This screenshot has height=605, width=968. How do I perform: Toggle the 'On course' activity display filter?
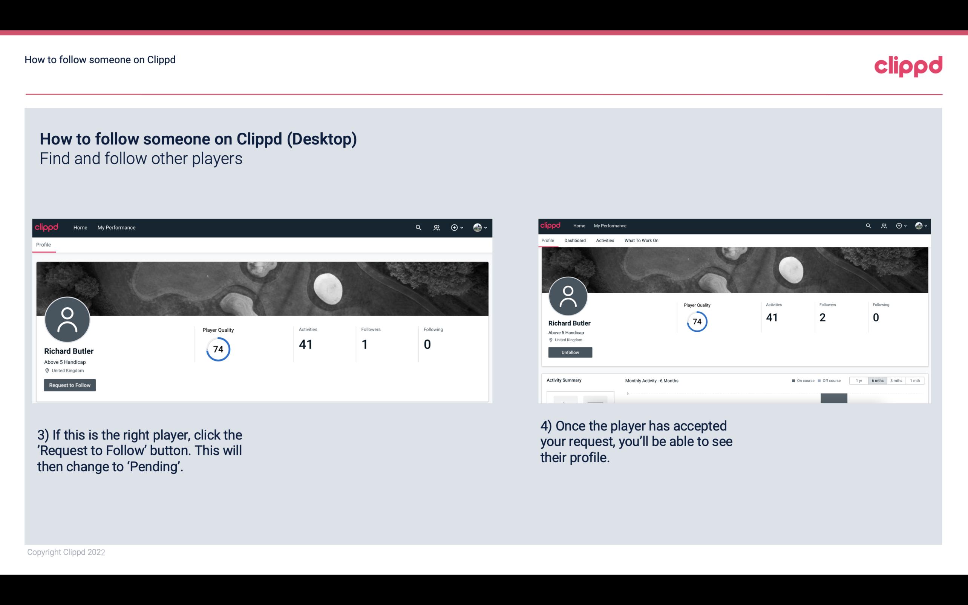[x=801, y=381]
